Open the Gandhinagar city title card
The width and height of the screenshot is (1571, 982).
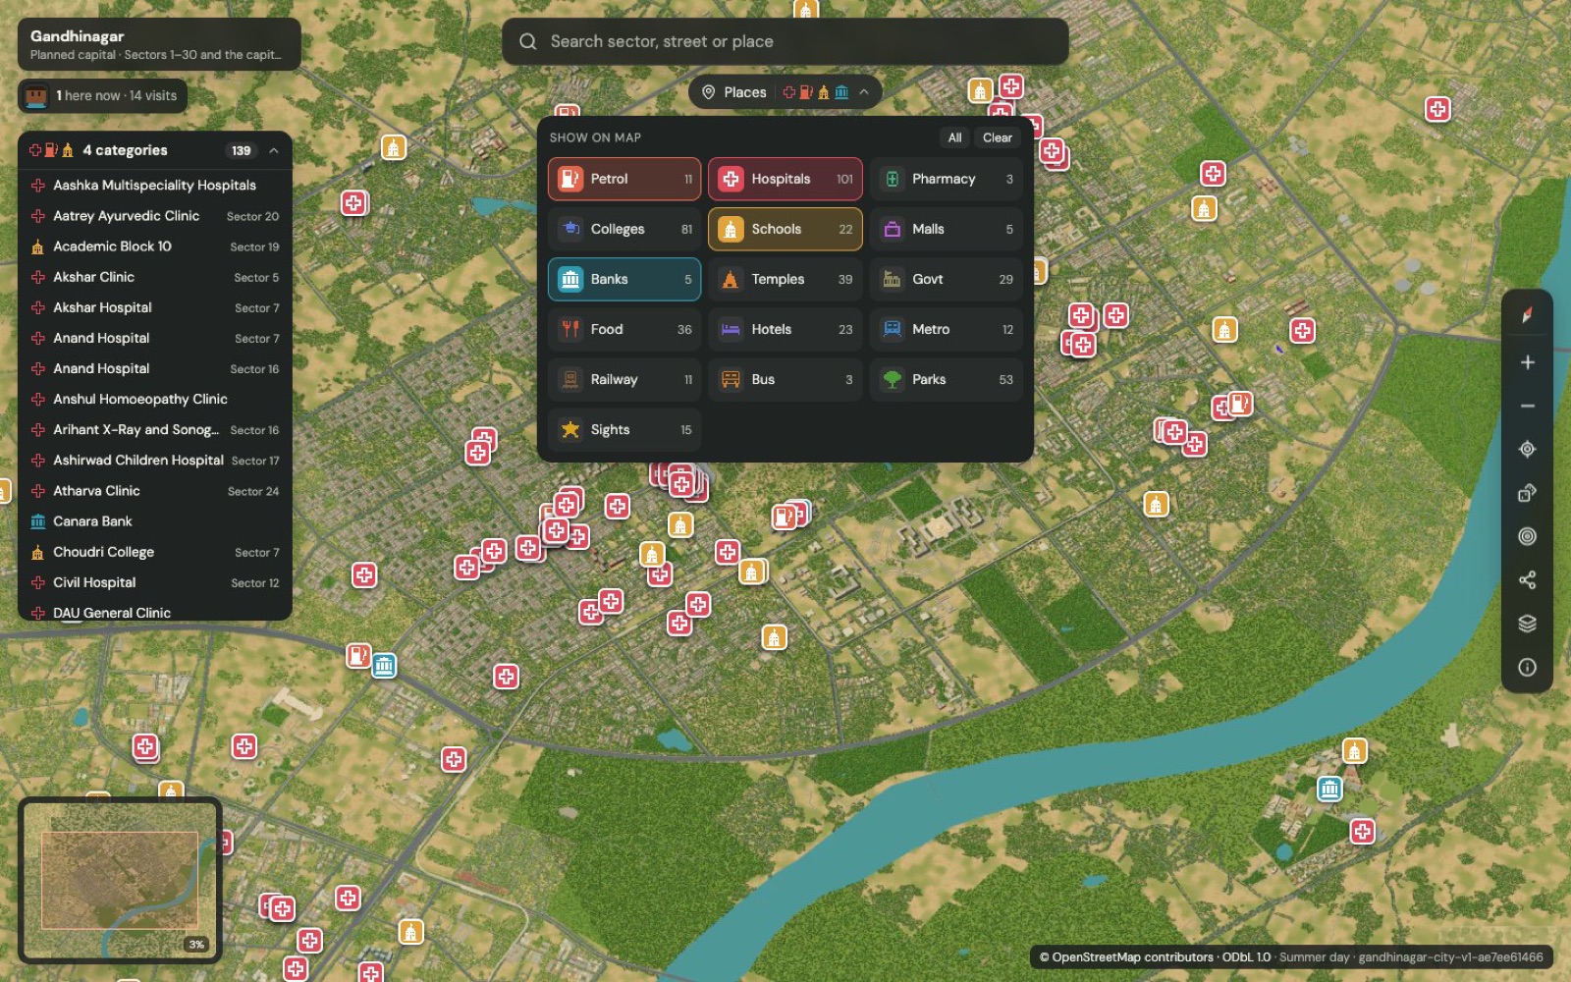click(159, 44)
